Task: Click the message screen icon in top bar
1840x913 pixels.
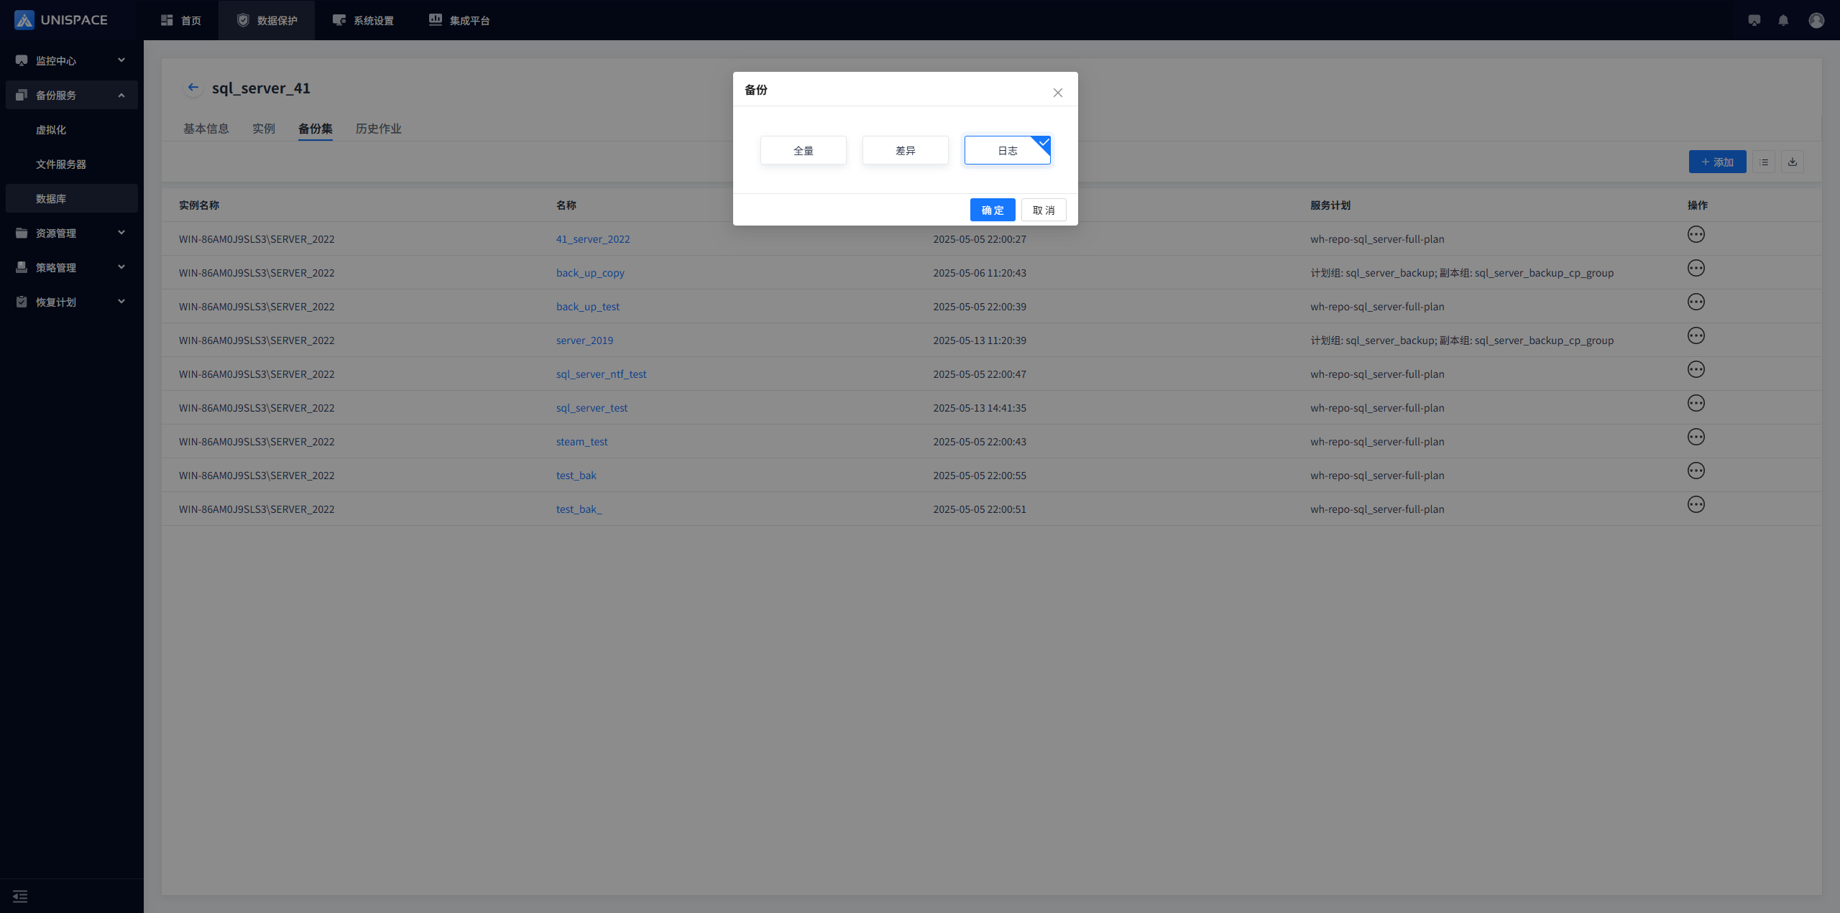Action: tap(1754, 20)
